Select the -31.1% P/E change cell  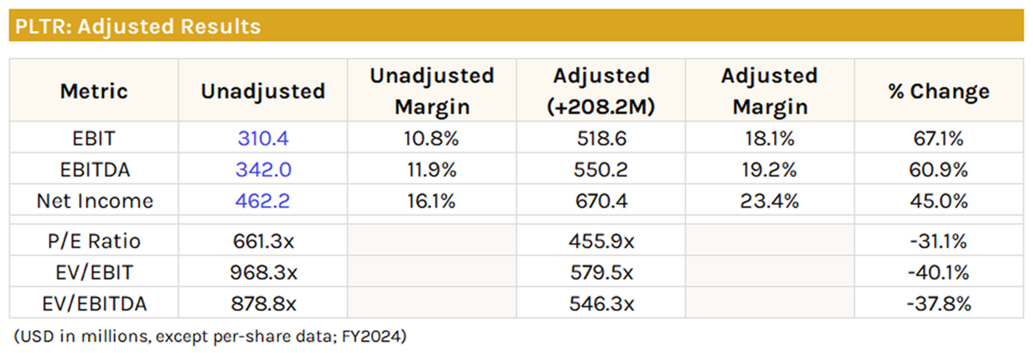click(938, 241)
